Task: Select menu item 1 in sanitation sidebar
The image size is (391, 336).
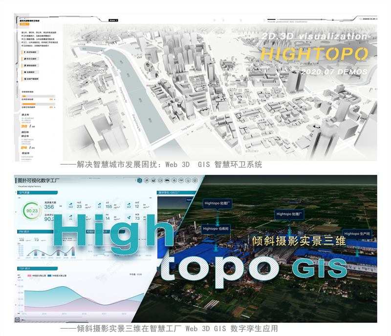Action: [31, 52]
